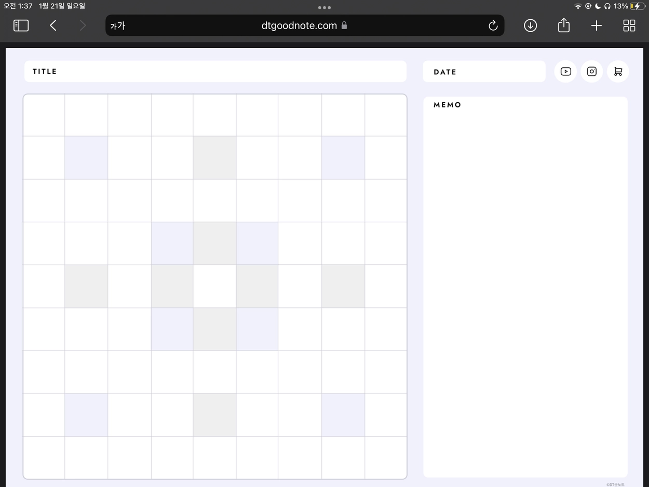The width and height of the screenshot is (649, 487).
Task: Tap the 1월 21일 일요일 date text
Action: pyautogui.click(x=62, y=6)
